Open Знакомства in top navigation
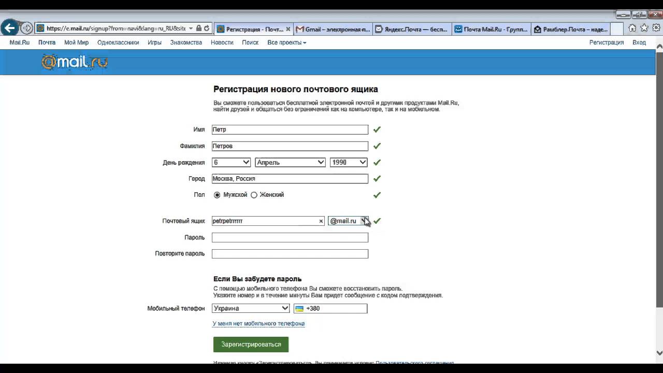This screenshot has width=663, height=373. [x=186, y=42]
